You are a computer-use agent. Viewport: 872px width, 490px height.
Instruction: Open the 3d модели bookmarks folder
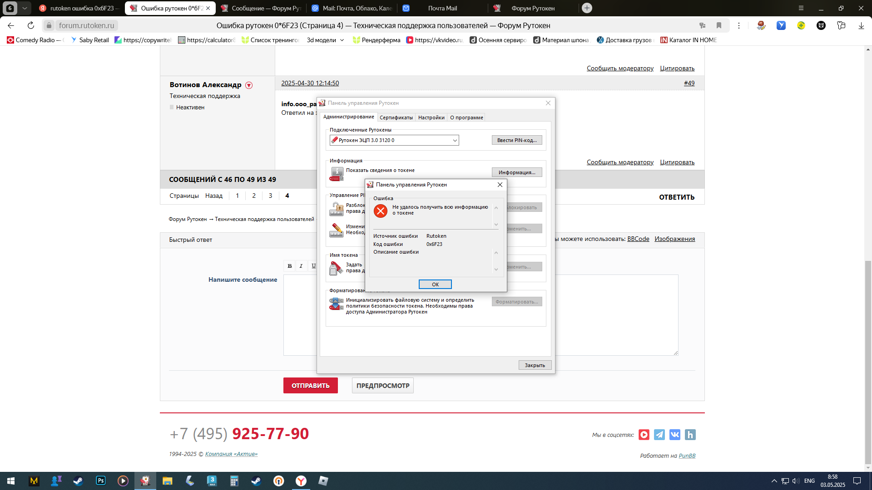(x=325, y=40)
